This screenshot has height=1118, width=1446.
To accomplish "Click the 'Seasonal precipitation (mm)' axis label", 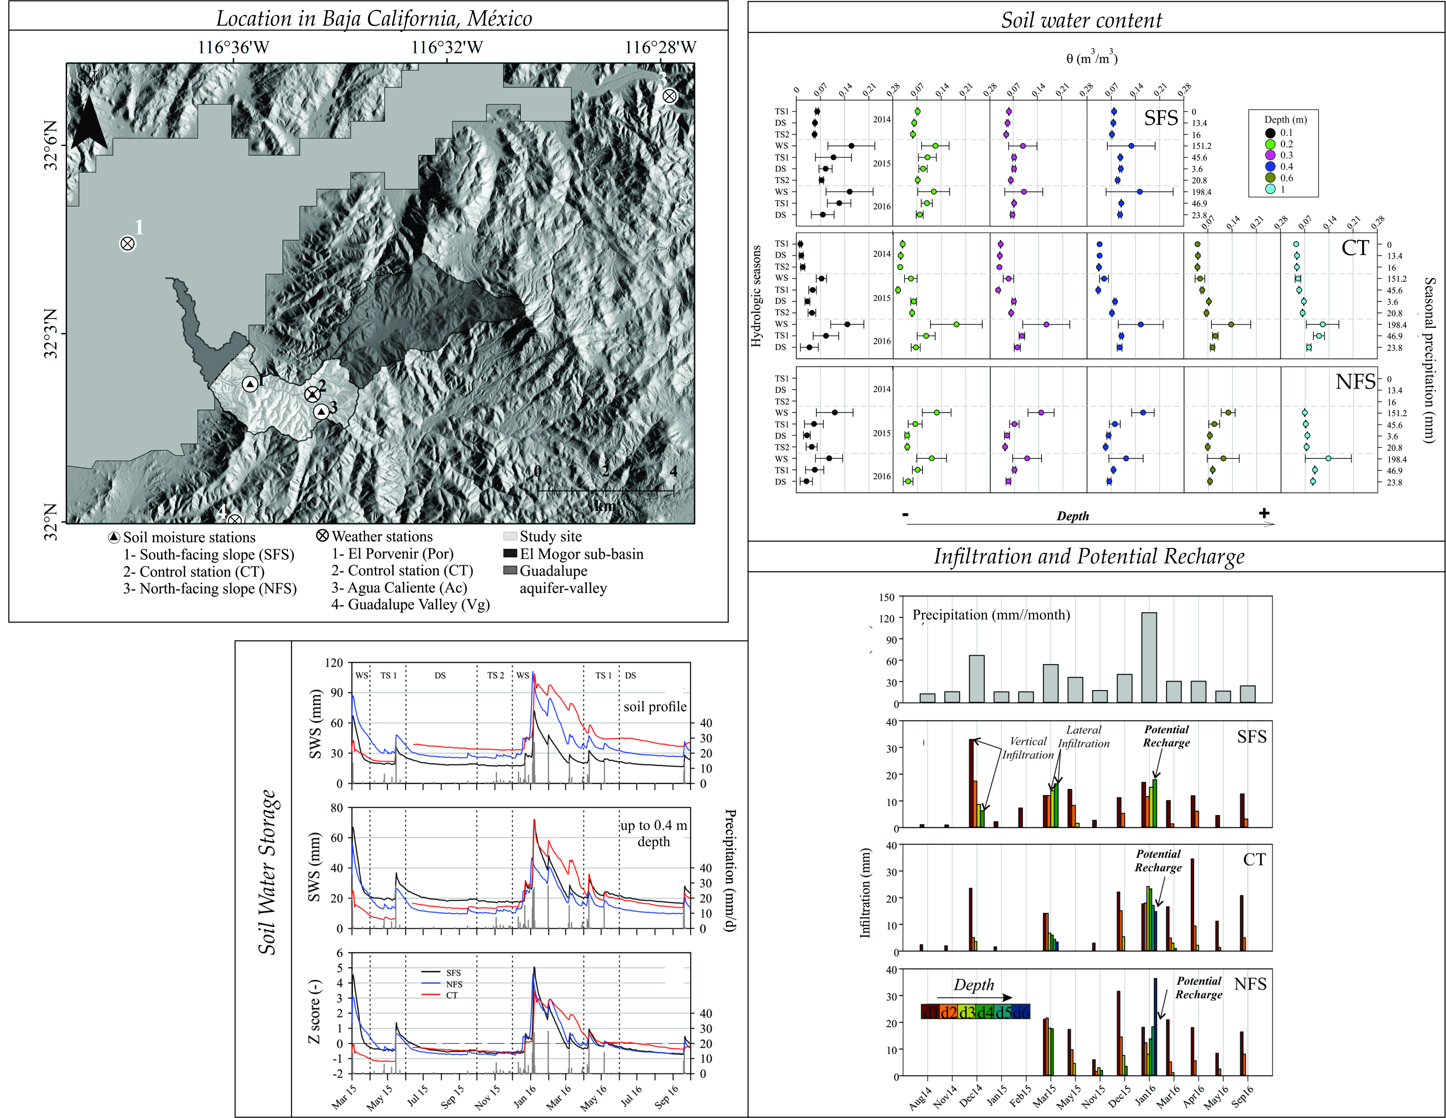I will [1429, 360].
